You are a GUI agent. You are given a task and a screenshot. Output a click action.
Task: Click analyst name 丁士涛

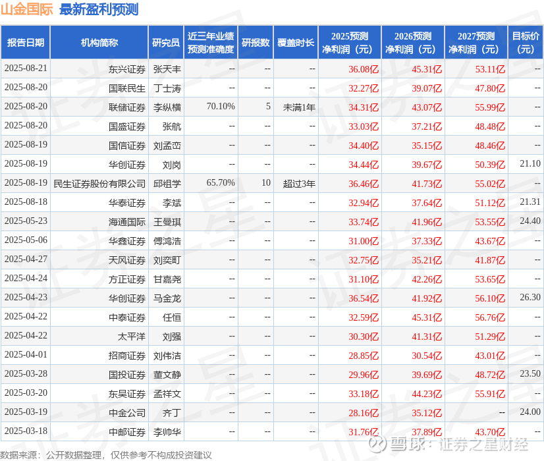tap(167, 88)
